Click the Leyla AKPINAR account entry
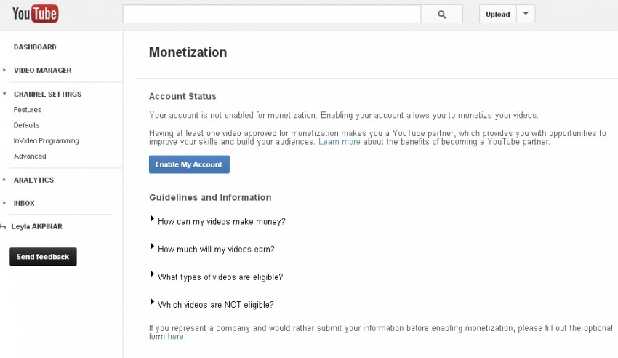618x358 pixels. [36, 226]
